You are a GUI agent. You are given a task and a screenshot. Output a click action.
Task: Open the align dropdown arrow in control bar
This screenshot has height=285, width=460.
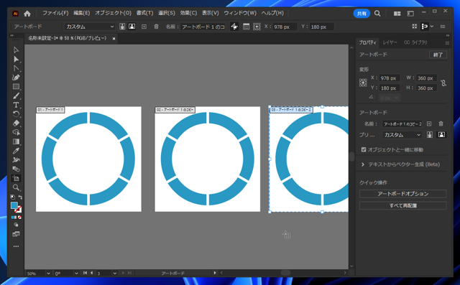point(432,27)
